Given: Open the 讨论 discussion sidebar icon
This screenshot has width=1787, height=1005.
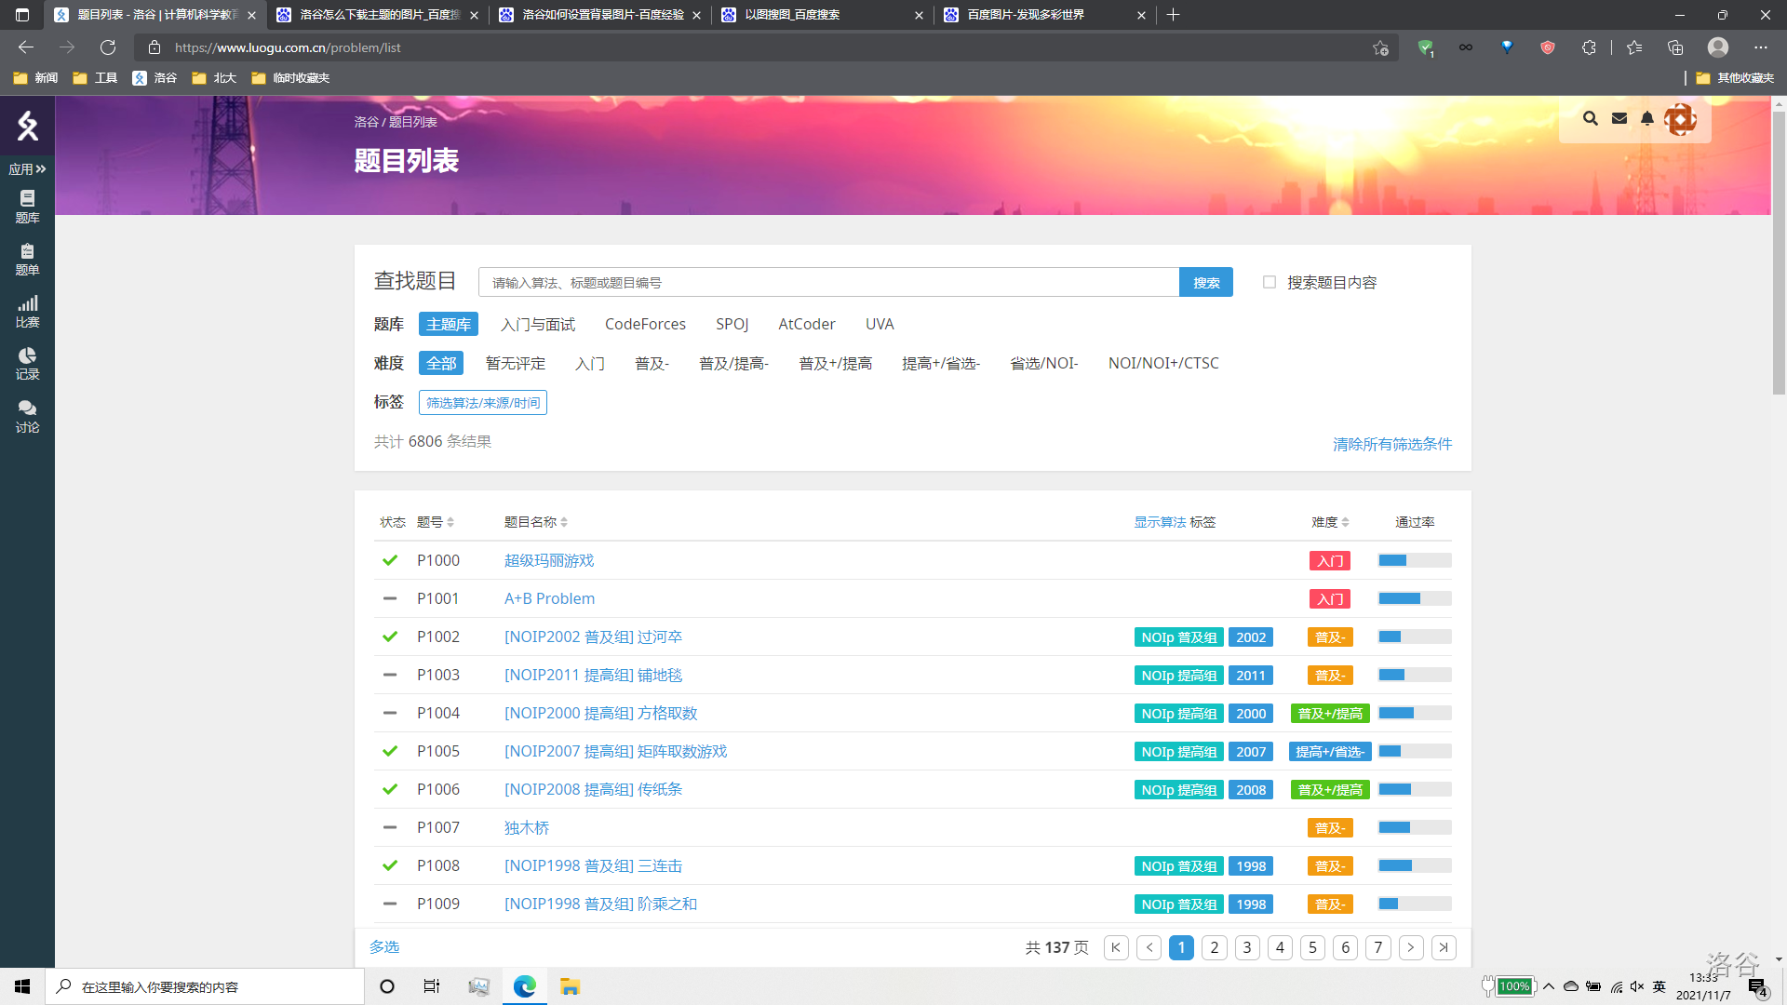Looking at the screenshot, I should point(27,416).
